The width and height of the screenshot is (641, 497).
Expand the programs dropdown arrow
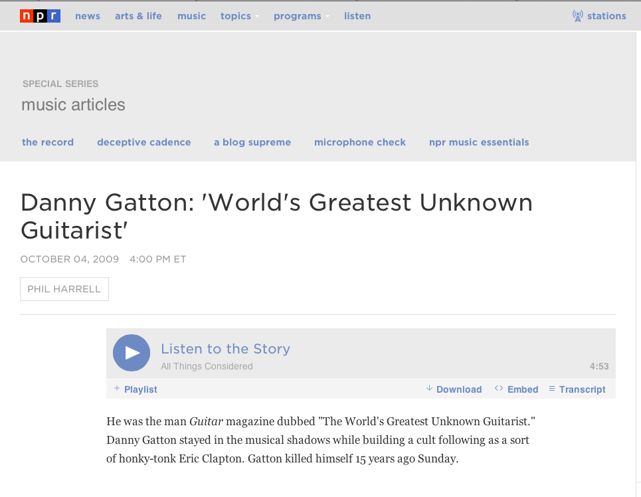(x=327, y=17)
